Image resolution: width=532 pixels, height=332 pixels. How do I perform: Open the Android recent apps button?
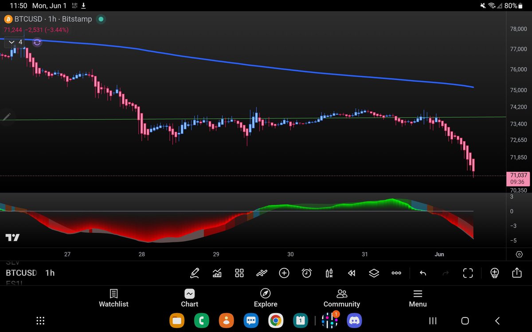pos(433,321)
